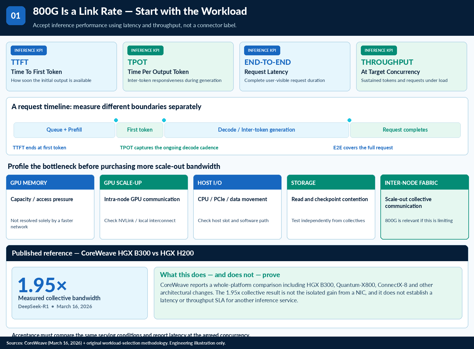The image size is (474, 349).
Task: Click 'Read and checkpoint contention' text
Action: [330, 199]
